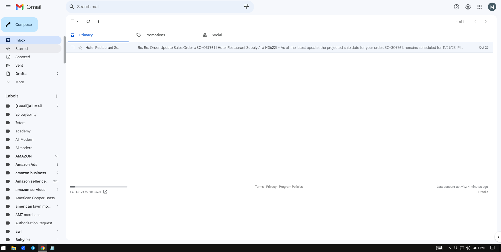Open the Terms link
This screenshot has width=501, height=252.
[259, 187]
